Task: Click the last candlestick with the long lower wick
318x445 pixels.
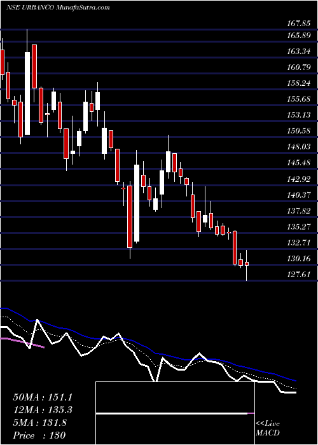Action: [x=247, y=264]
